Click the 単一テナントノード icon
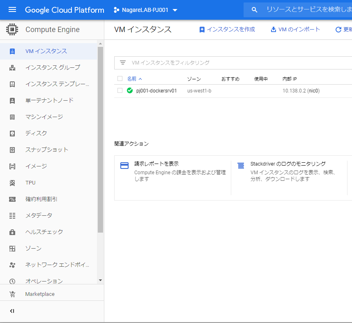The width and height of the screenshot is (352, 323). click(12, 100)
